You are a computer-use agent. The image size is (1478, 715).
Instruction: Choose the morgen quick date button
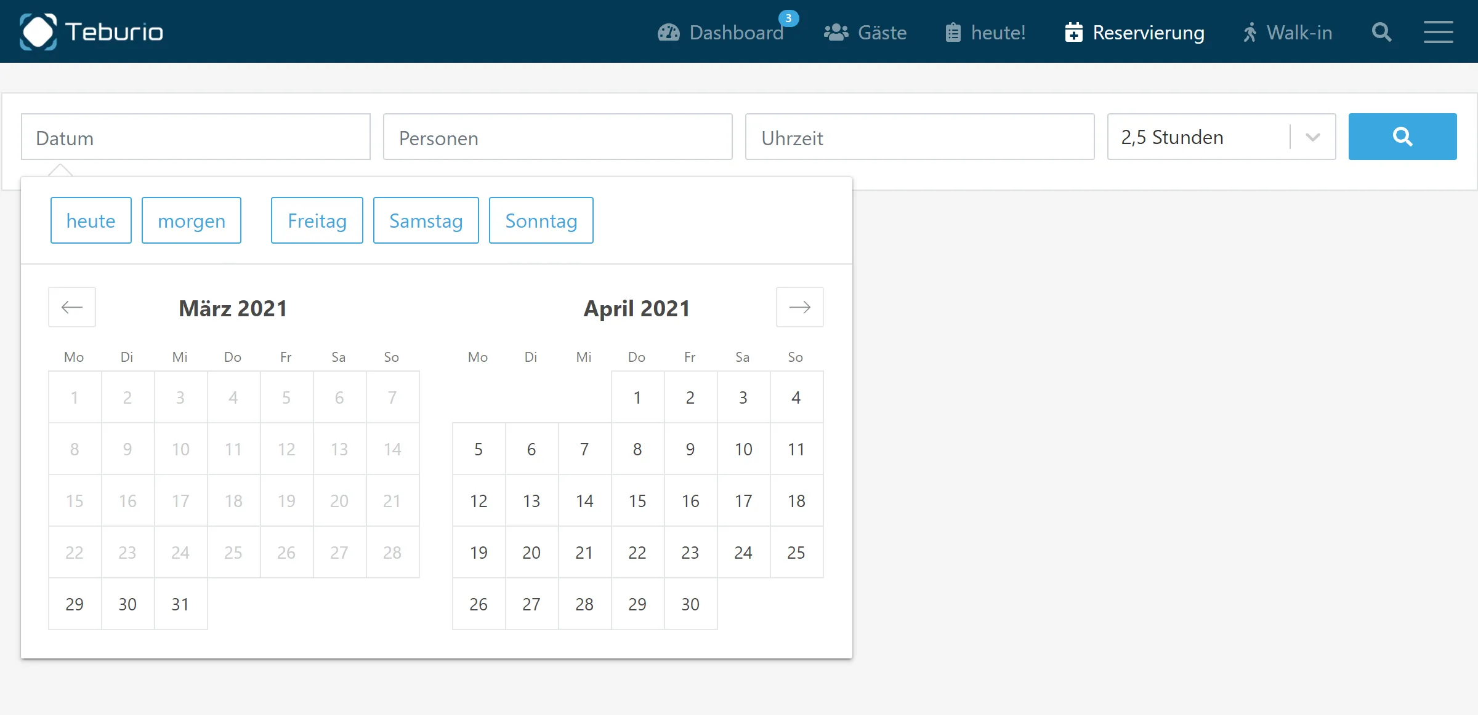pos(192,220)
